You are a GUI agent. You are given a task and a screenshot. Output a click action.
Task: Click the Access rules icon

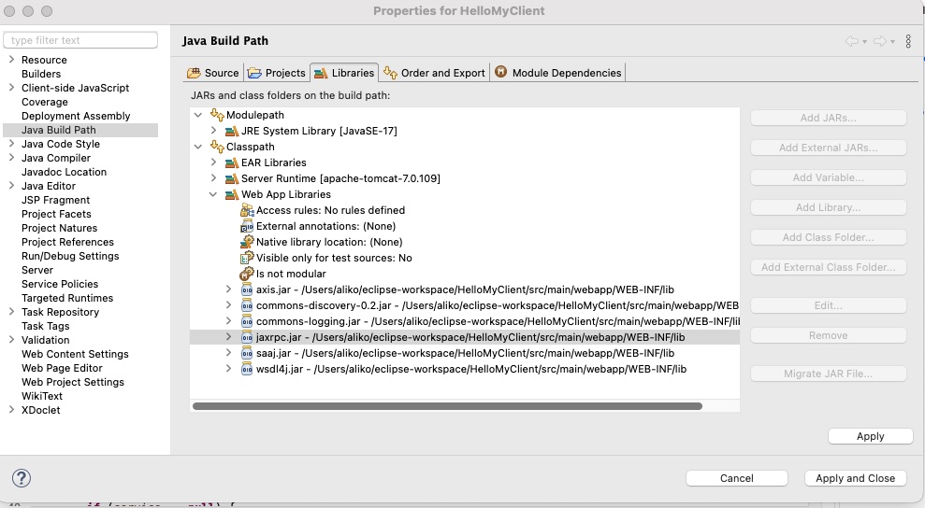[247, 210]
